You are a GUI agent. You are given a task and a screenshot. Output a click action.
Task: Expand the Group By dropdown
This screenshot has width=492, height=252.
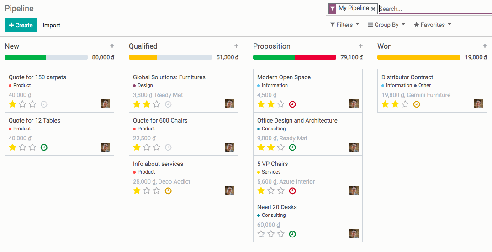tap(386, 25)
